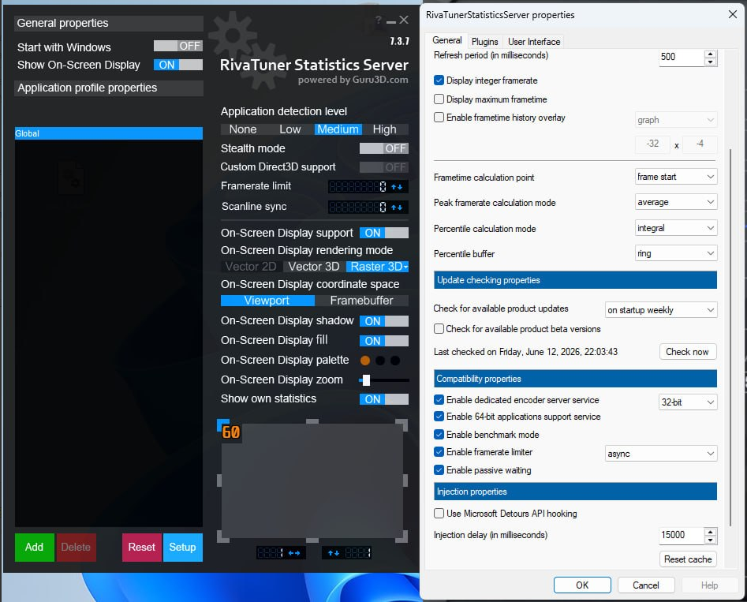Check Display maximum frametime checkbox
Image resolution: width=747 pixels, height=602 pixels.
pyautogui.click(x=439, y=99)
